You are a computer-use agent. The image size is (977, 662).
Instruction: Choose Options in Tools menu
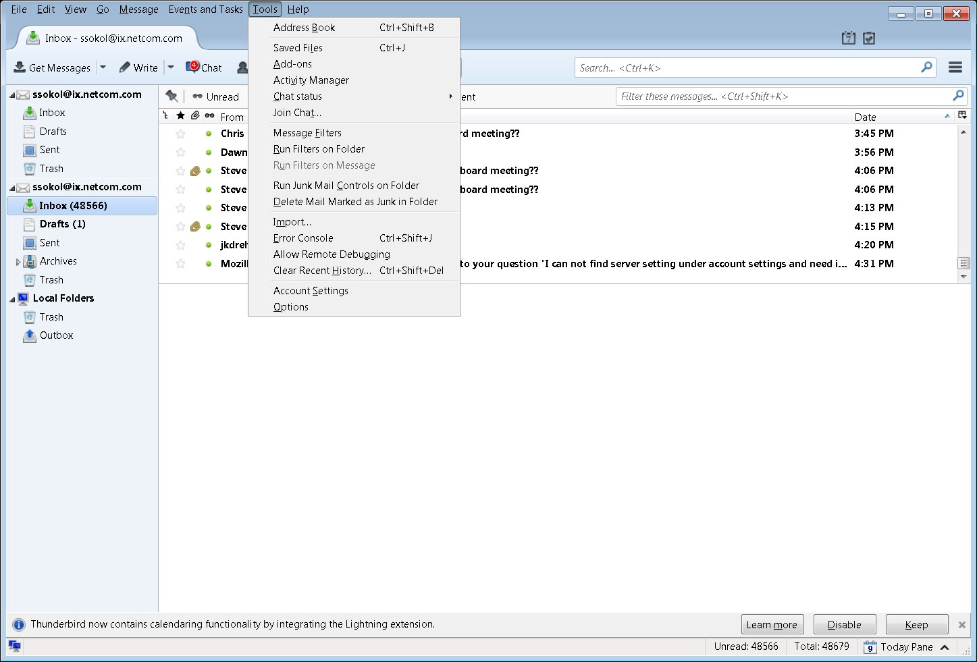point(354,307)
